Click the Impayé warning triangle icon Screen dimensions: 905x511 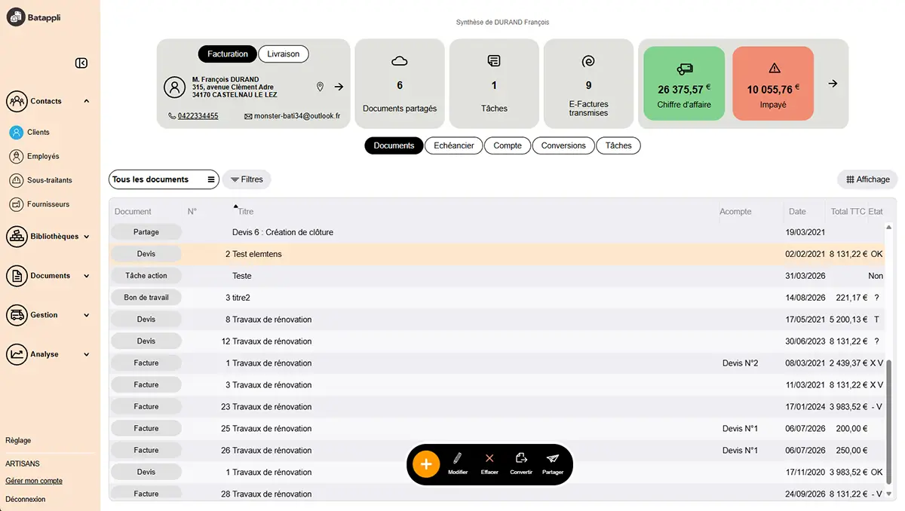coord(774,69)
